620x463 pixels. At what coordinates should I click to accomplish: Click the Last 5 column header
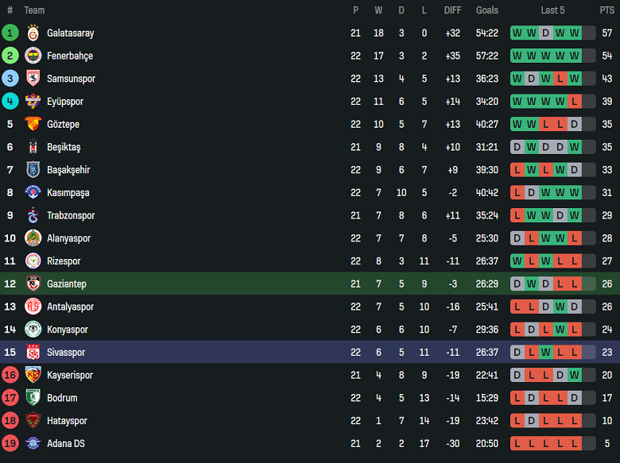click(x=552, y=10)
